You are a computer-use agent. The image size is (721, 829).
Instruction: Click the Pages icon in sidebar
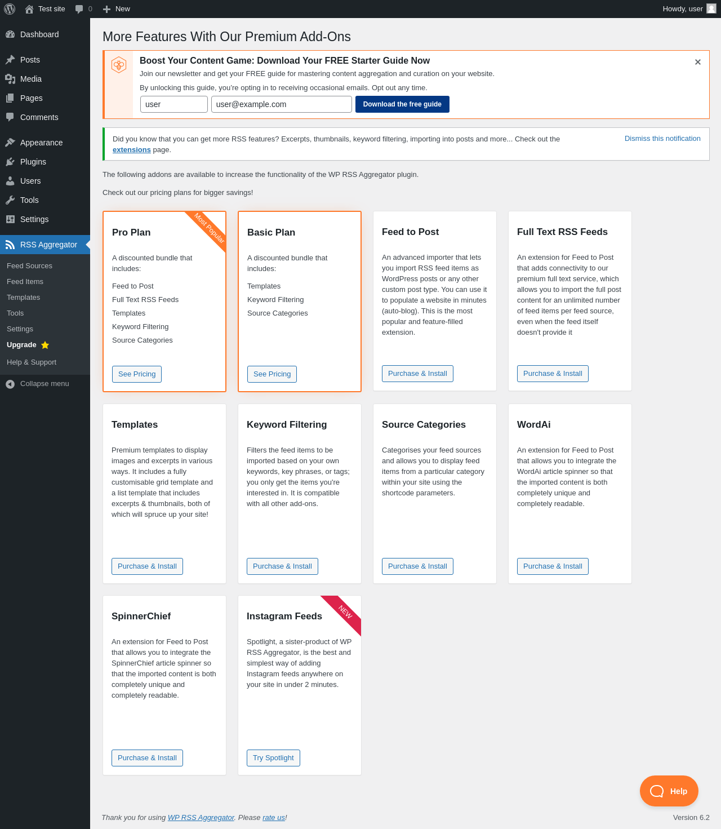click(10, 98)
